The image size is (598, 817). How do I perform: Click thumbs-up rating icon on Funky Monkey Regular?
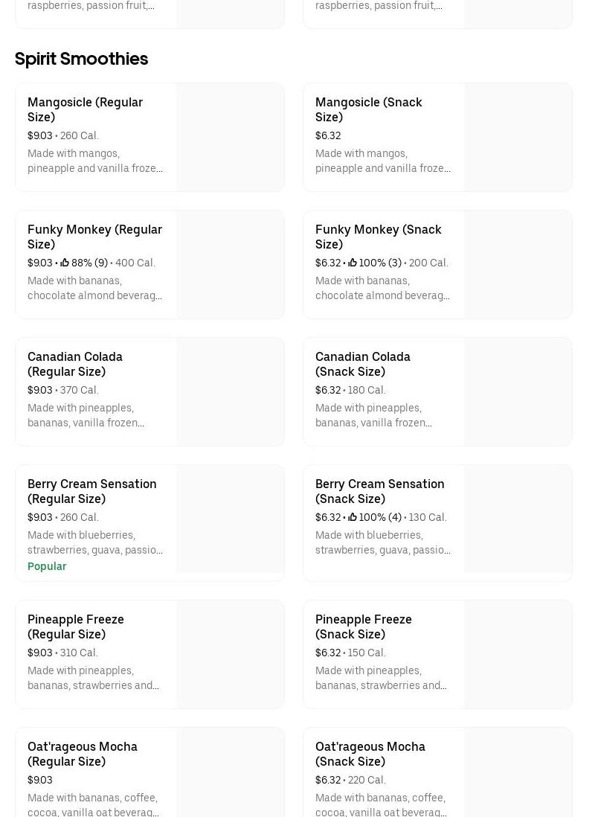coord(65,263)
